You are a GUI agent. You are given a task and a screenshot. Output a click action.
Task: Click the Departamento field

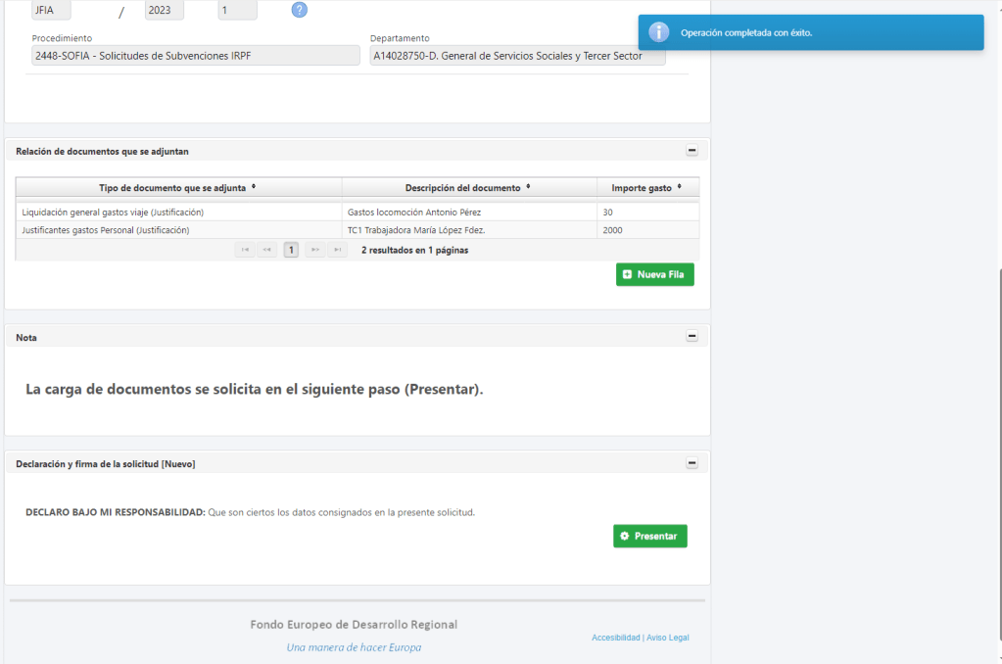point(517,56)
